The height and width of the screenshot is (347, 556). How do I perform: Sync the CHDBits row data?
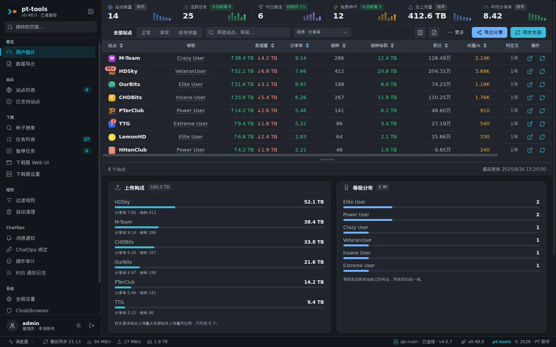[542, 98]
